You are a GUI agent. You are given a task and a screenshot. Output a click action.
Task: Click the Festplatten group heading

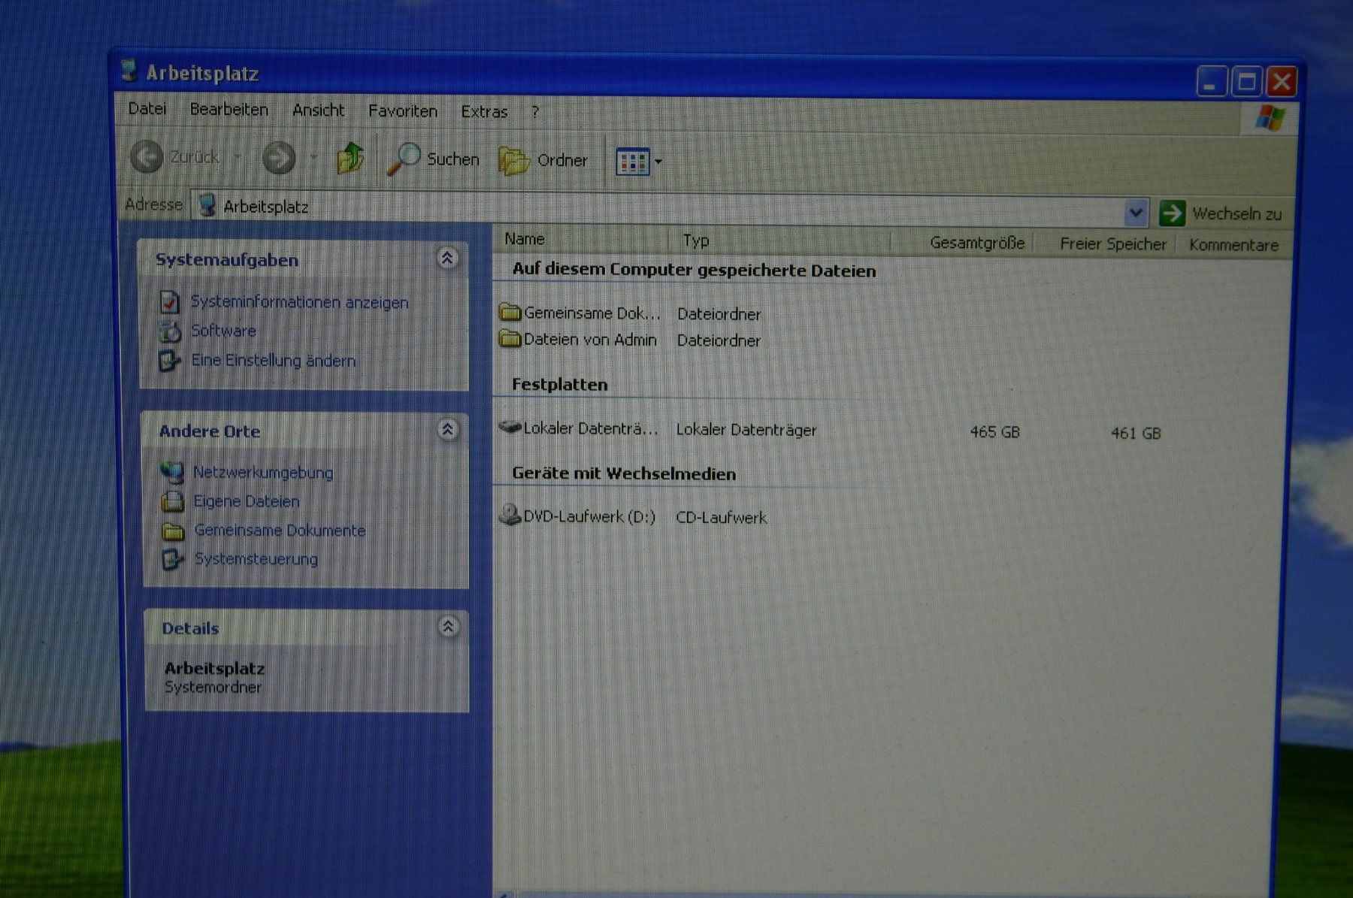560,385
